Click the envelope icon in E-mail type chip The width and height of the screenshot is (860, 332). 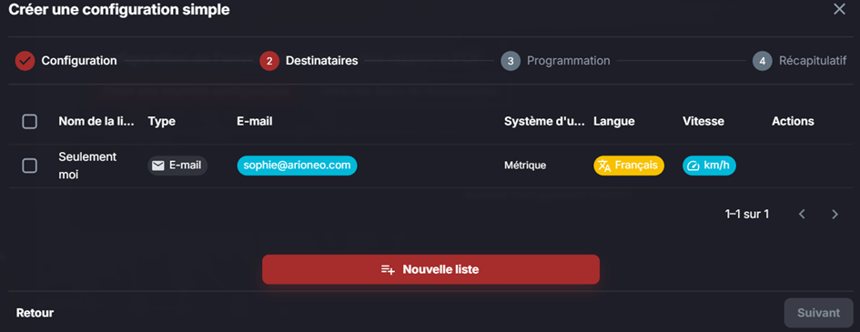click(158, 166)
